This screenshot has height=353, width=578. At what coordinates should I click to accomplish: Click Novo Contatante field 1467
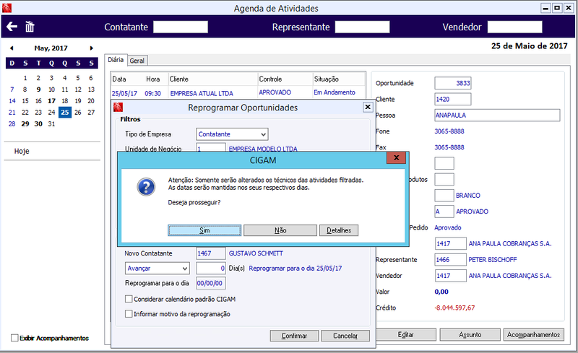point(211,253)
